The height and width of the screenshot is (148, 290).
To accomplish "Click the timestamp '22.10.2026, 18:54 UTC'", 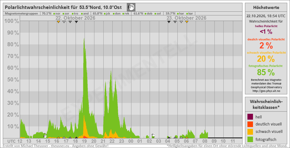I will 266,16.
